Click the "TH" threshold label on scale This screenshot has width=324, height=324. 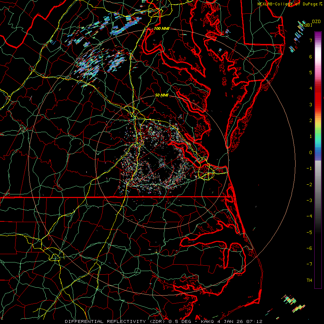[309, 280]
